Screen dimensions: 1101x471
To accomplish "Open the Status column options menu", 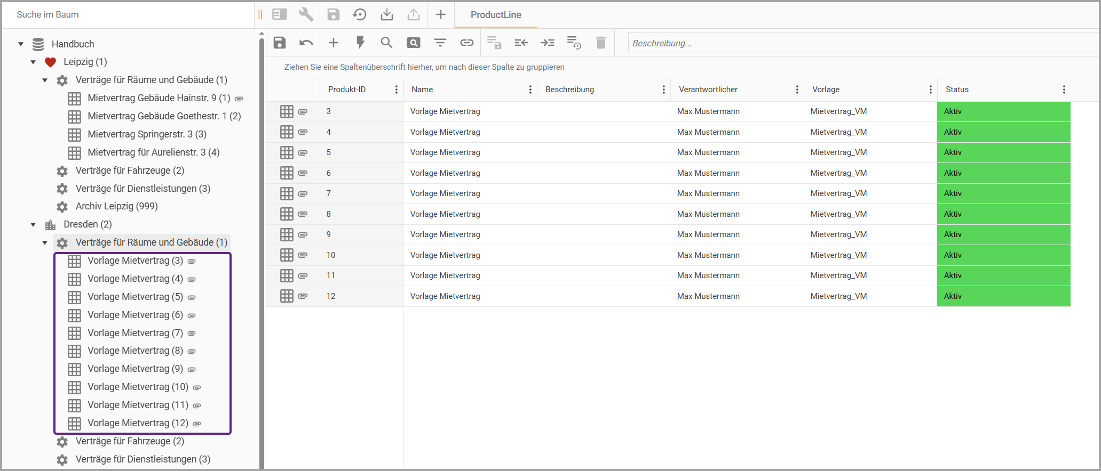I will pos(1064,90).
